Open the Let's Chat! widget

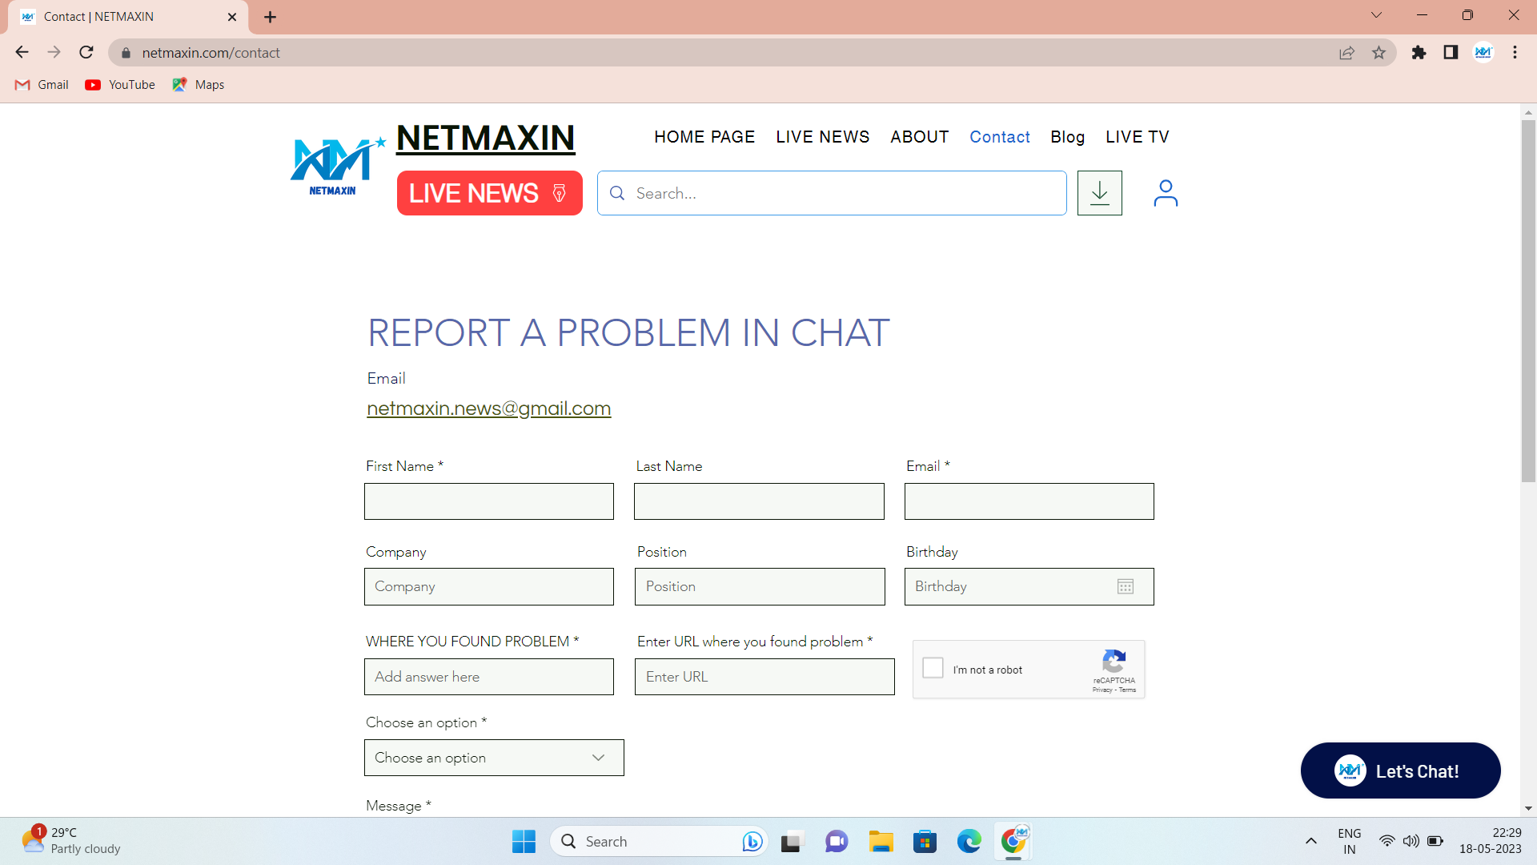1400,770
